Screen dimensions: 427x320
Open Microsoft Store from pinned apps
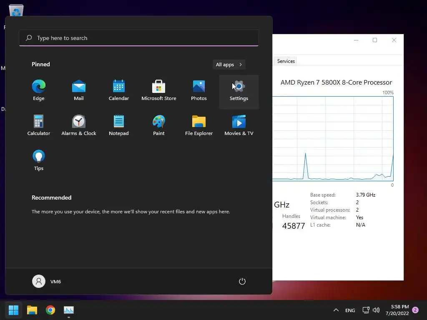point(159,90)
